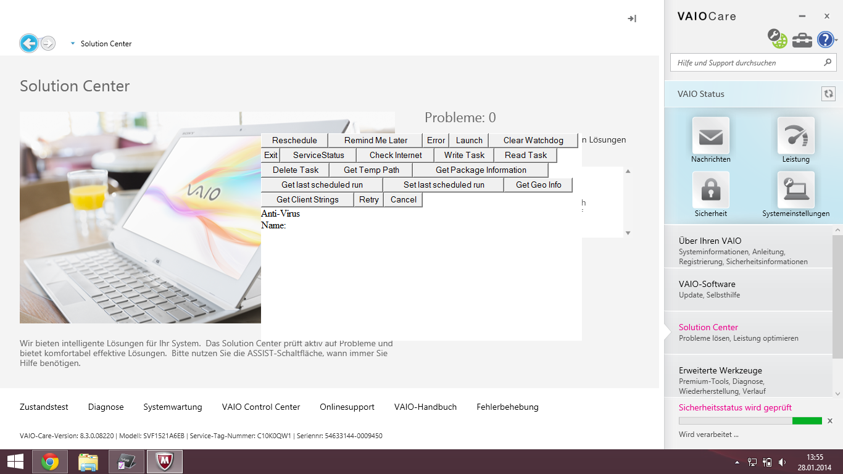Open Nachrichten via the envelope icon
This screenshot has height=474, width=843.
(x=710, y=135)
